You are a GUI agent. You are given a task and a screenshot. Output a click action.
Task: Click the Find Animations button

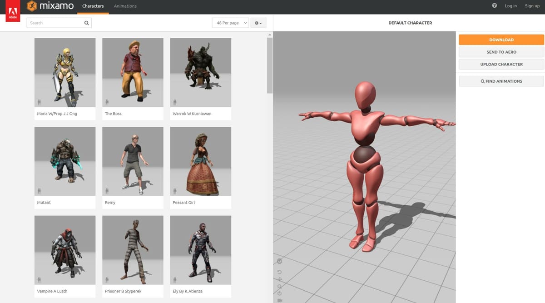tap(501, 81)
